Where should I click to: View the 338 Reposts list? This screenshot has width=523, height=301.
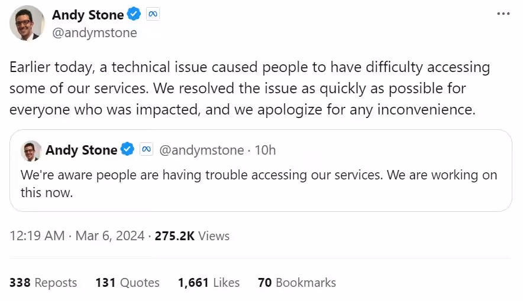(43, 283)
